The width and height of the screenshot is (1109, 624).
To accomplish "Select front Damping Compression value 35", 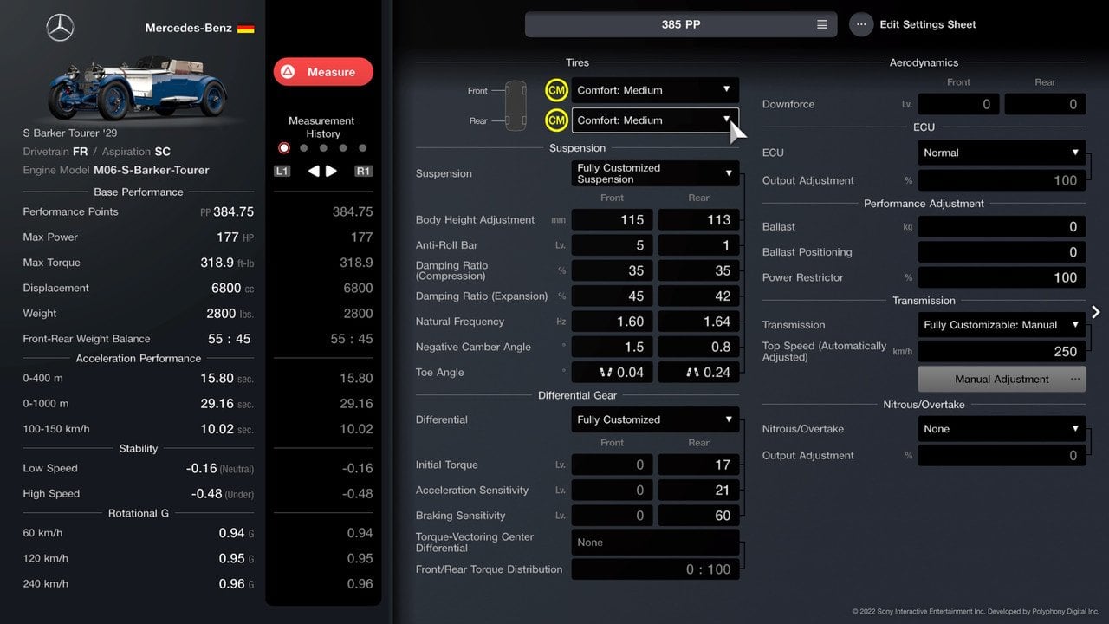I will tap(612, 270).
